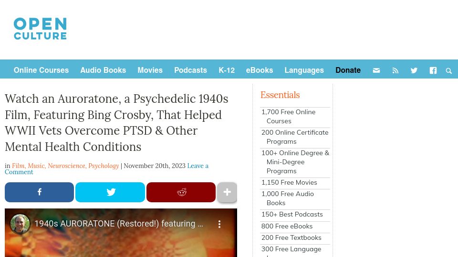Image resolution: width=458 pixels, height=257 pixels.
Task: Show more sharing options with the plus button
Action: pyautogui.click(x=227, y=192)
